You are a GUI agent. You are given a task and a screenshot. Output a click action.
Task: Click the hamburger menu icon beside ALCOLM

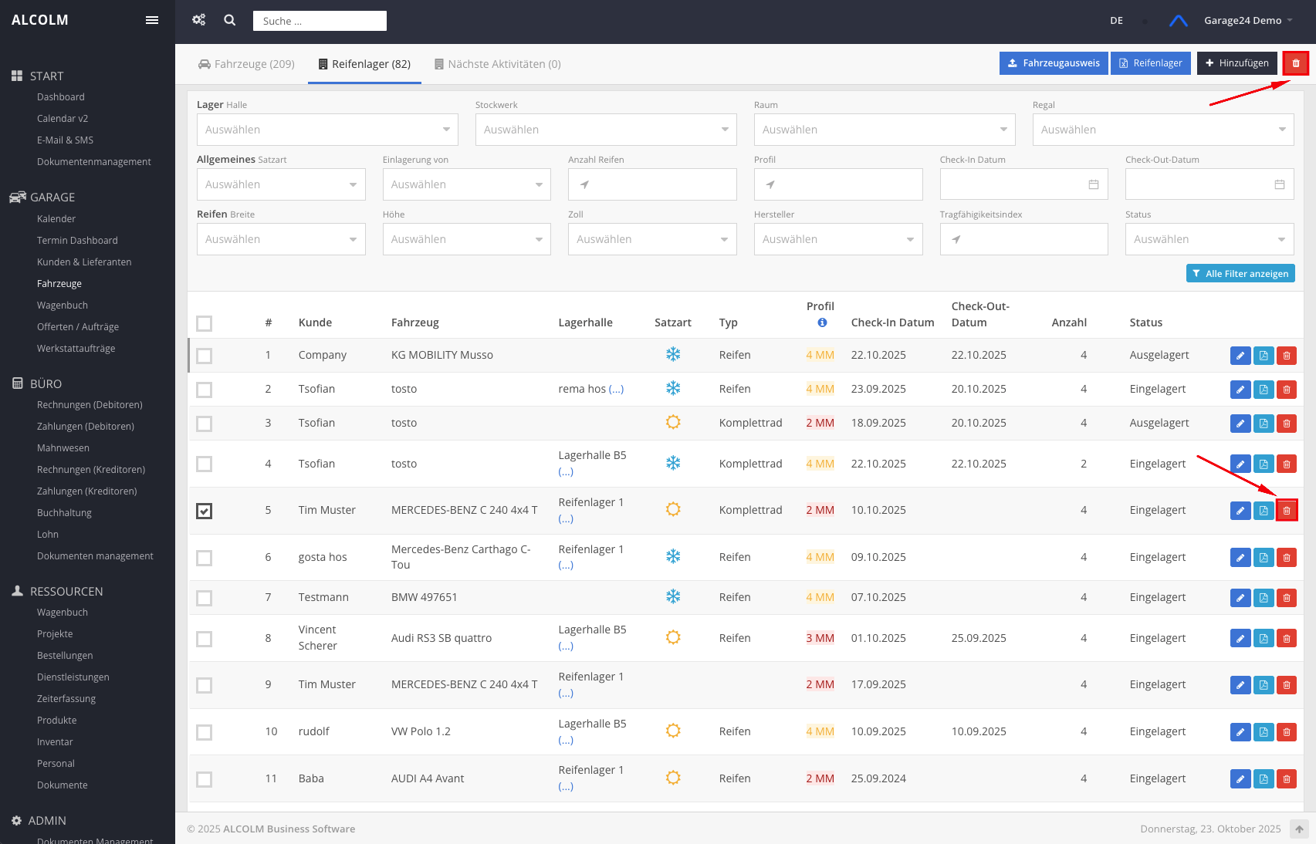tap(152, 20)
